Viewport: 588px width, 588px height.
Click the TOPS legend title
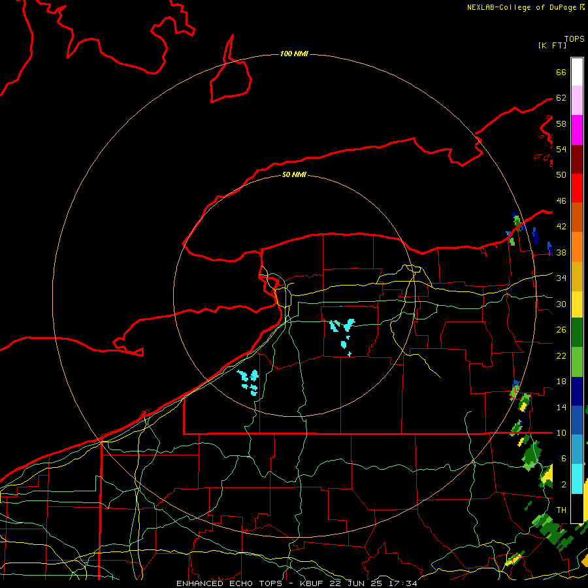(574, 39)
